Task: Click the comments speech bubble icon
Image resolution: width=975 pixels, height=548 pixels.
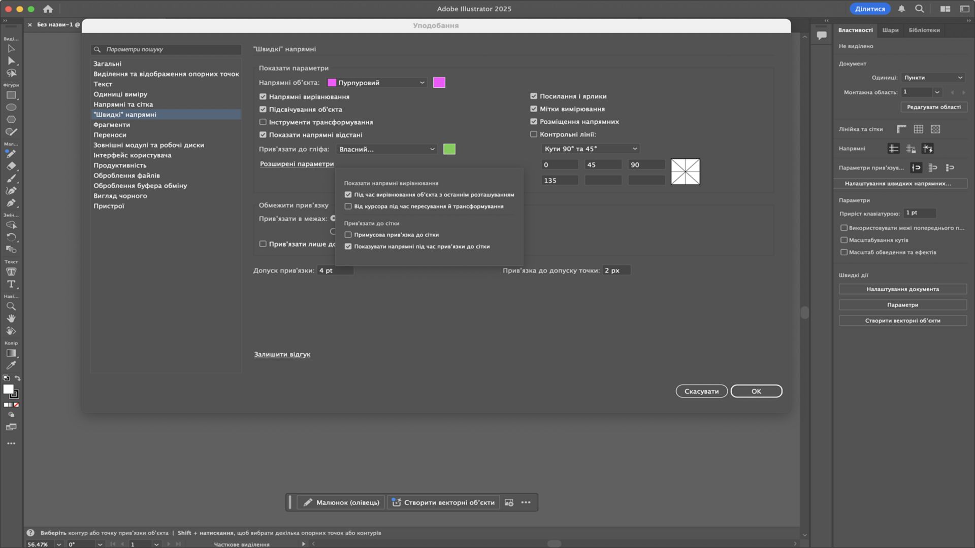Action: [x=821, y=35]
